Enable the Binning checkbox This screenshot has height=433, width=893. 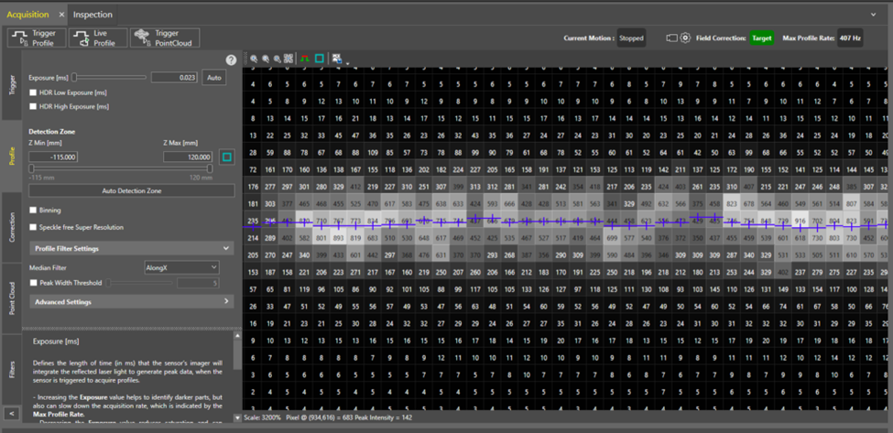(x=34, y=210)
